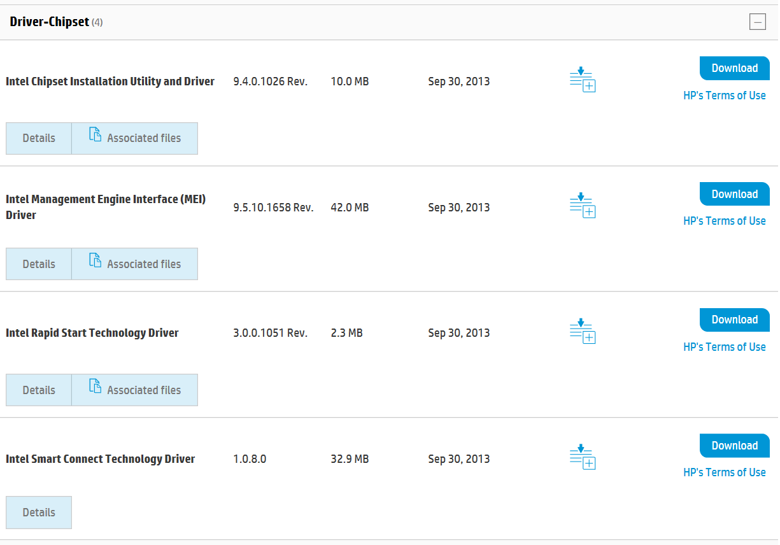The image size is (780, 545).
Task: Click the document icon on Rapid Start's Associated files
Action: (96, 386)
